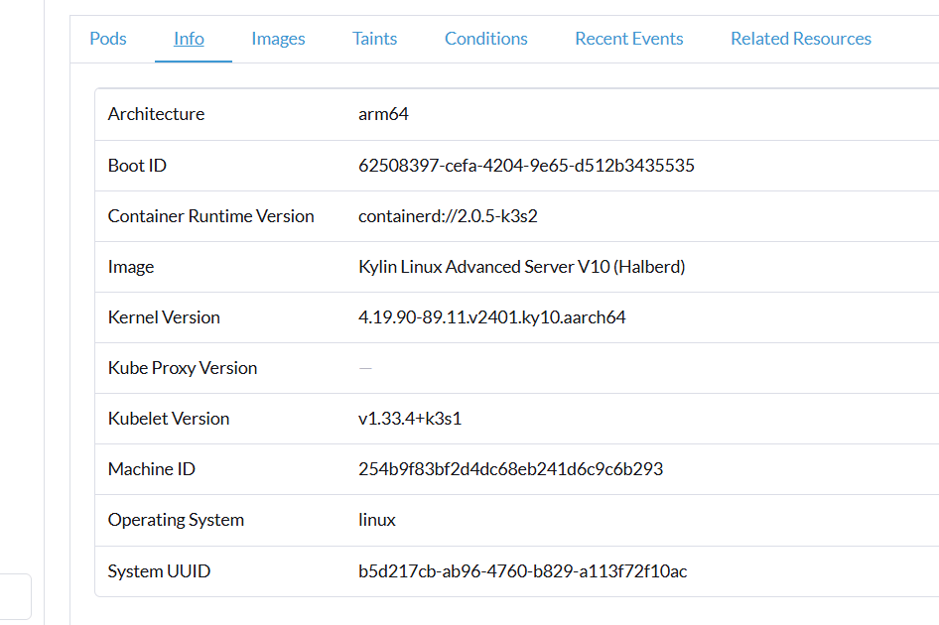Click the System UUID value starting with b5d217cb

tap(522, 571)
